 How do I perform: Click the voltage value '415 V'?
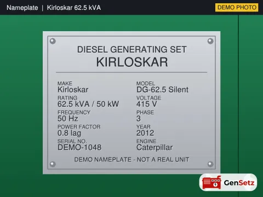tap(146, 104)
